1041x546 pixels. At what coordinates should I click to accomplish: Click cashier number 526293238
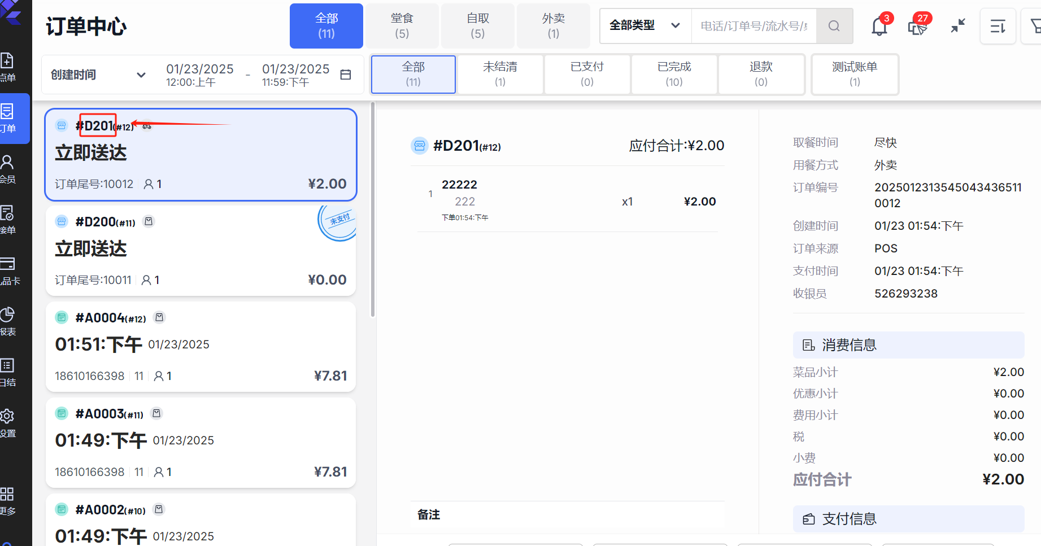coord(906,294)
